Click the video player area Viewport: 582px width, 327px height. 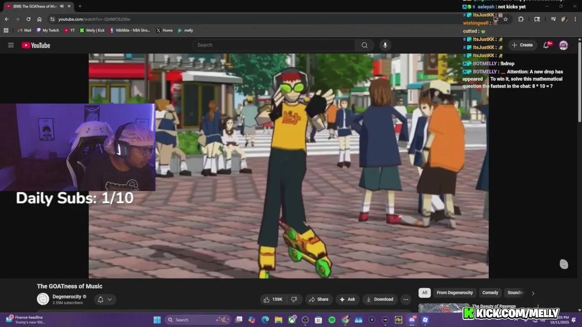click(x=289, y=166)
